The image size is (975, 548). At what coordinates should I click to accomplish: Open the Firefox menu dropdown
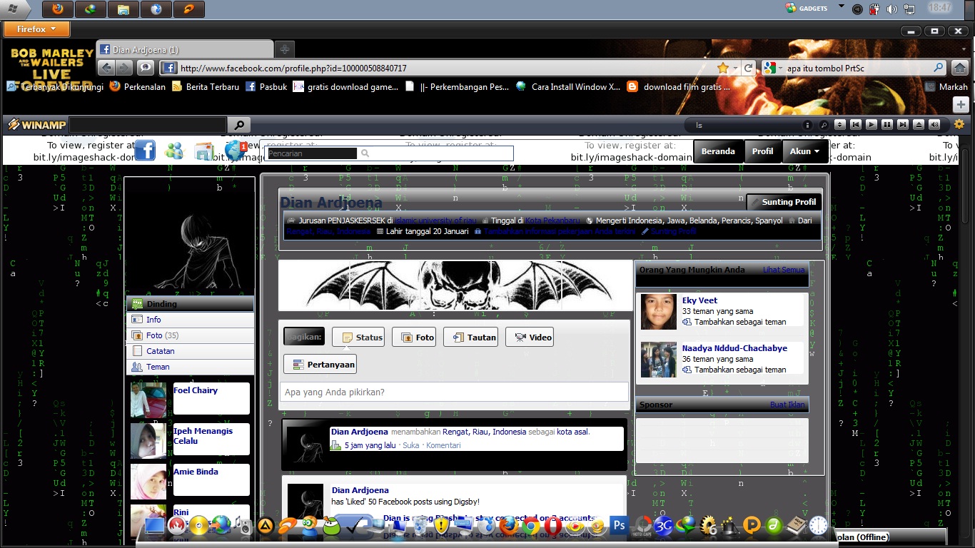(x=36, y=29)
